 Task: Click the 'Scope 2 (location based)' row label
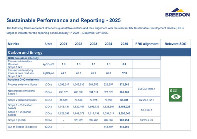(x=22, y=100)
